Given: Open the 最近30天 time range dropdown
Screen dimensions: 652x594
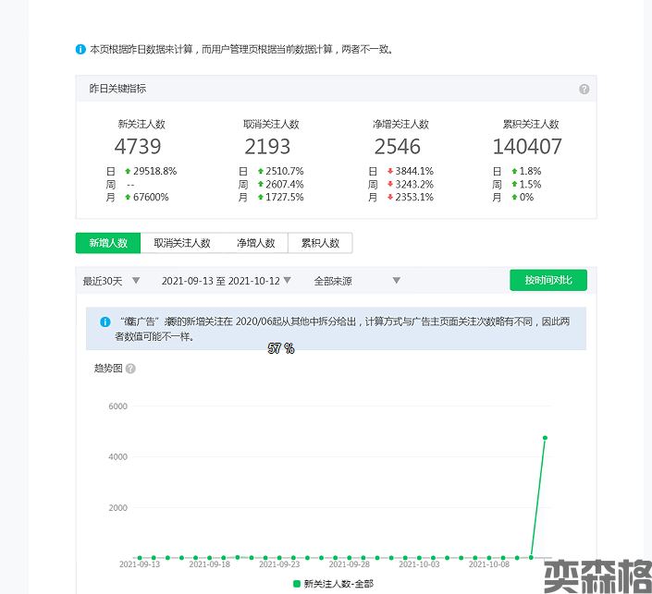Looking at the screenshot, I should pyautogui.click(x=111, y=280).
